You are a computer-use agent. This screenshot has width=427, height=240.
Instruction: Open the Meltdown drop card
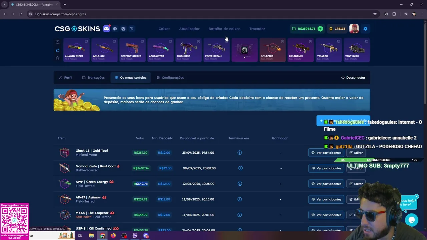301,50
